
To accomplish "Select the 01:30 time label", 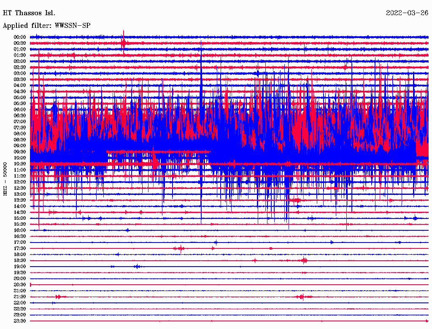I will tap(20, 55).
